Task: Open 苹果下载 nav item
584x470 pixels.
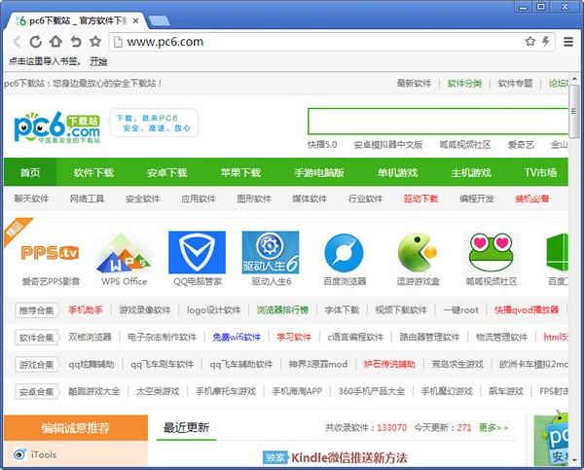Action: click(240, 172)
